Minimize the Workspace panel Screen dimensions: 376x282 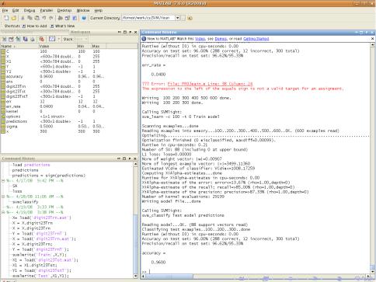coord(119,32)
